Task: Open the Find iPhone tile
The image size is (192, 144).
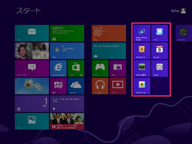Action: (x=142, y=68)
